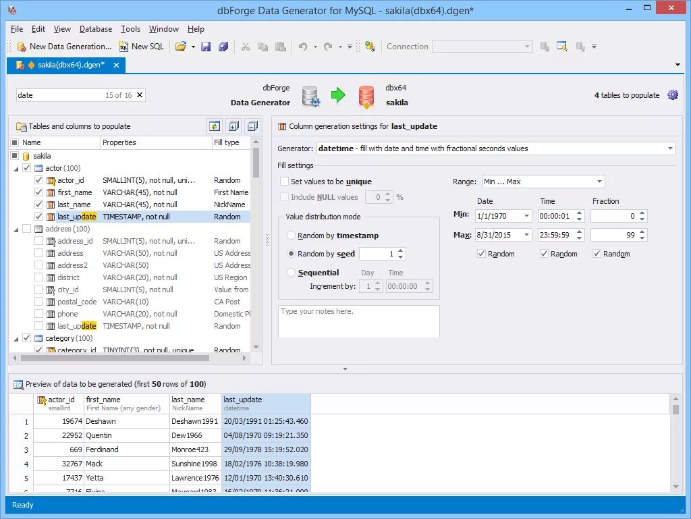Click the Redo arrow icon
Image resolution: width=691 pixels, height=519 pixels.
pyautogui.click(x=328, y=47)
